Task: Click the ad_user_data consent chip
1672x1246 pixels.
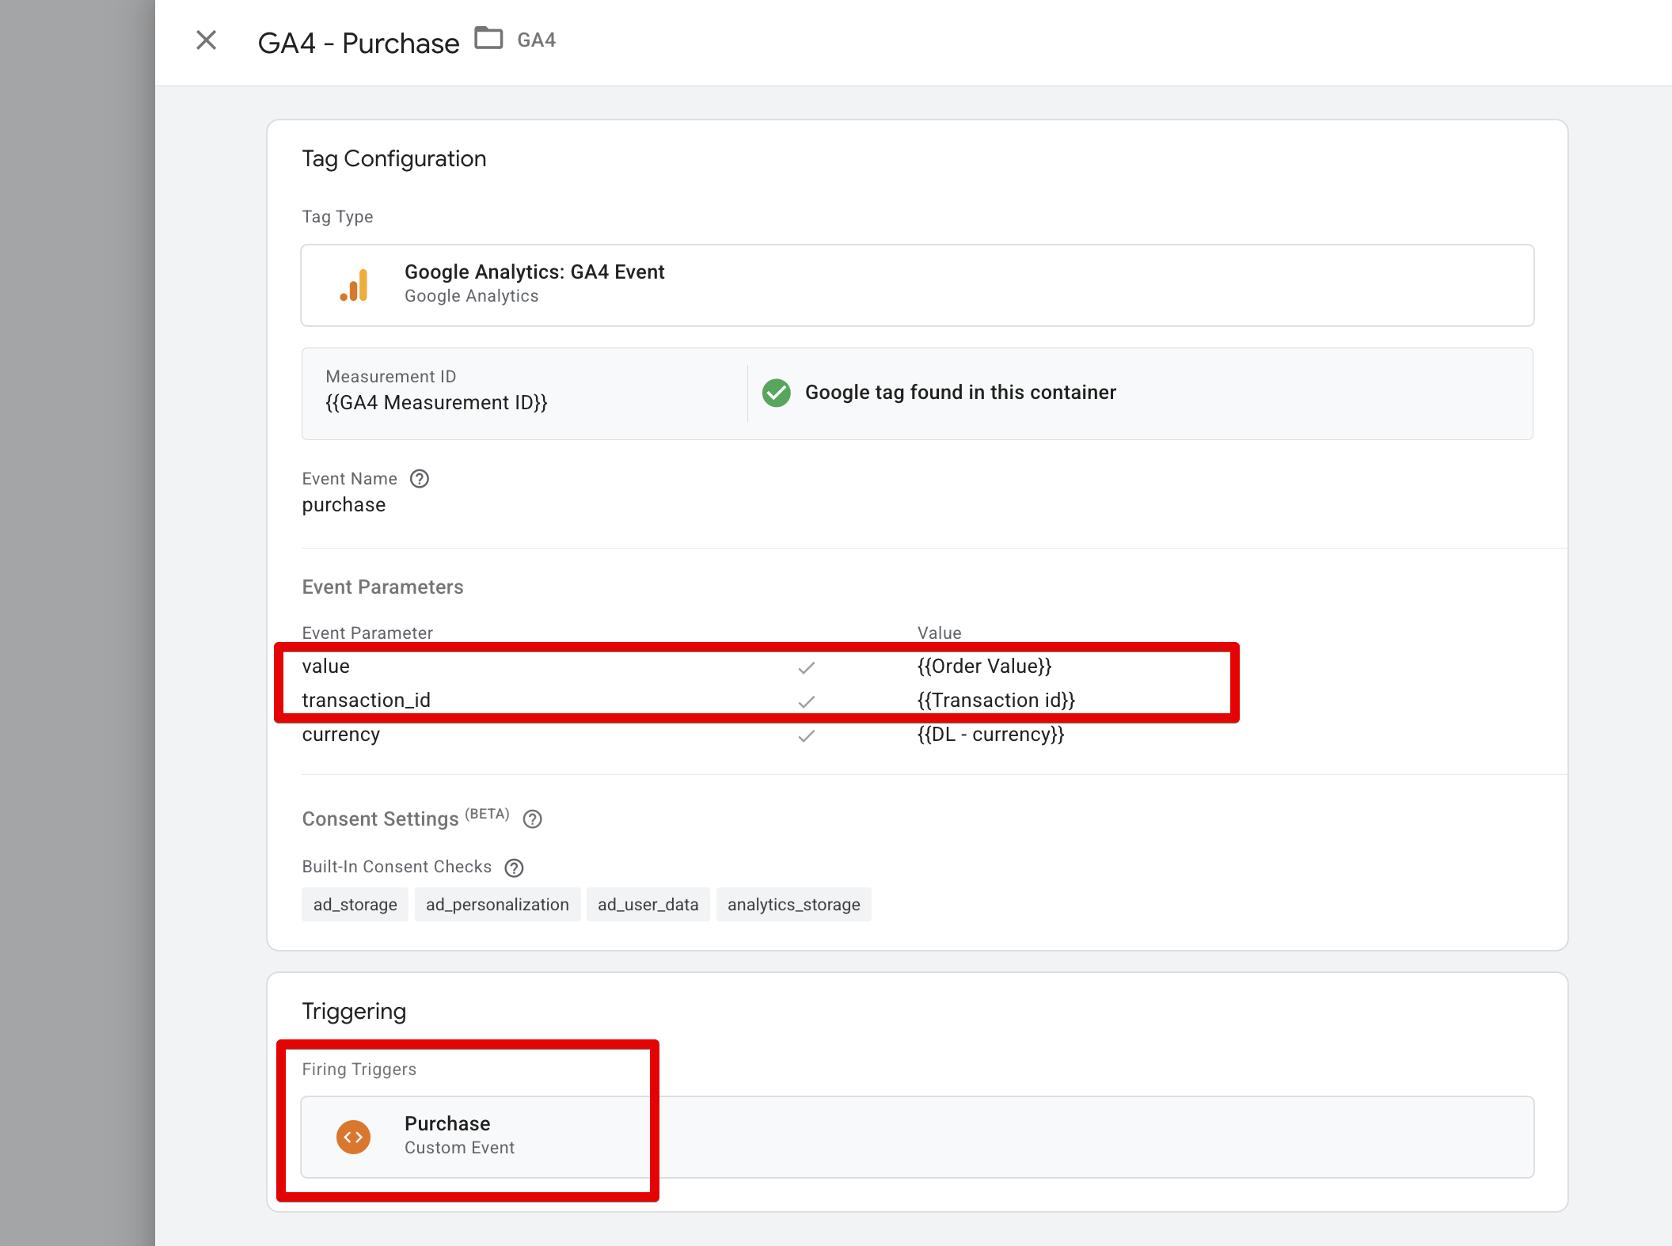Action: pyautogui.click(x=648, y=904)
